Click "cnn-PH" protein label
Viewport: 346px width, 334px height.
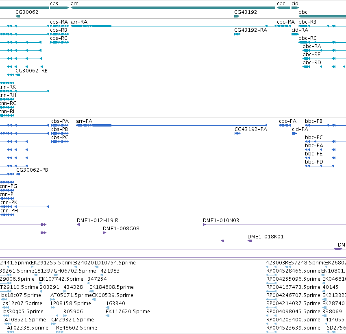9,211
